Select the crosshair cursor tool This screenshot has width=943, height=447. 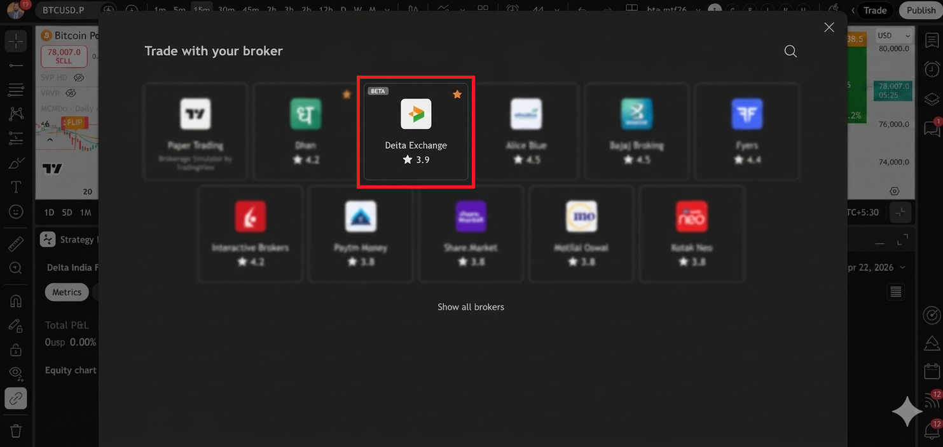point(16,41)
